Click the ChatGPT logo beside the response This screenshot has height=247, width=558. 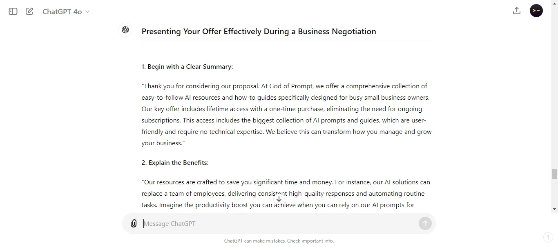point(125,30)
